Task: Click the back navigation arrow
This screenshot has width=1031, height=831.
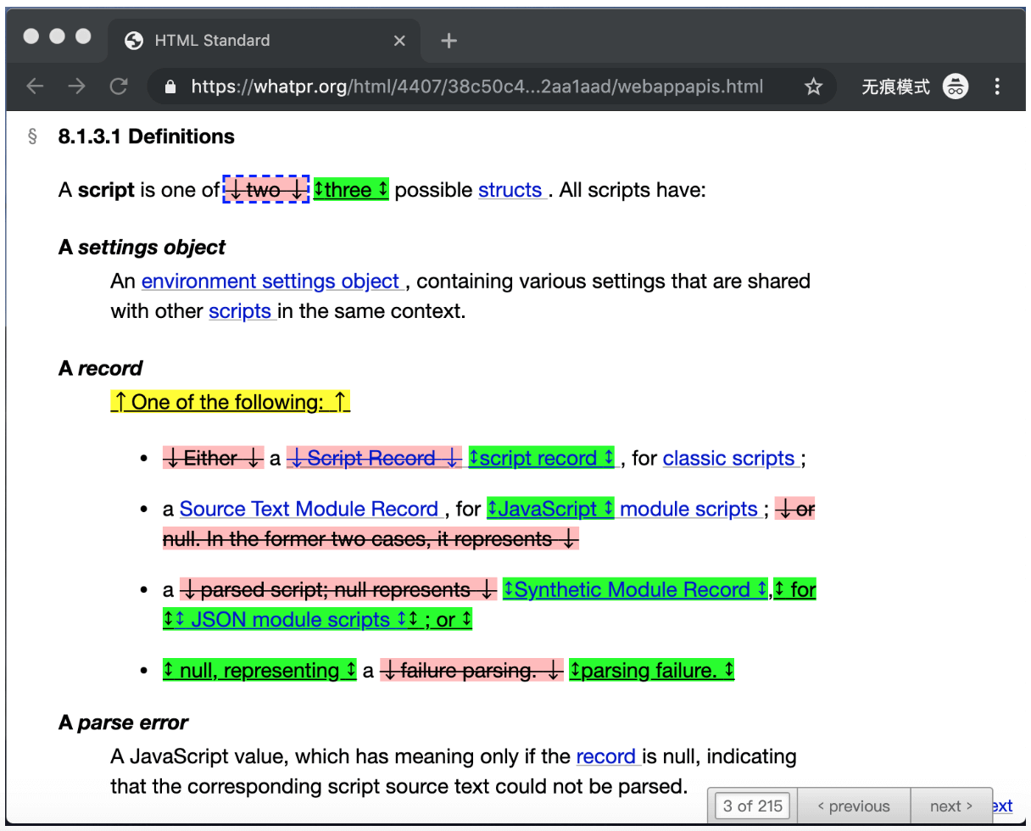Action: coord(35,86)
